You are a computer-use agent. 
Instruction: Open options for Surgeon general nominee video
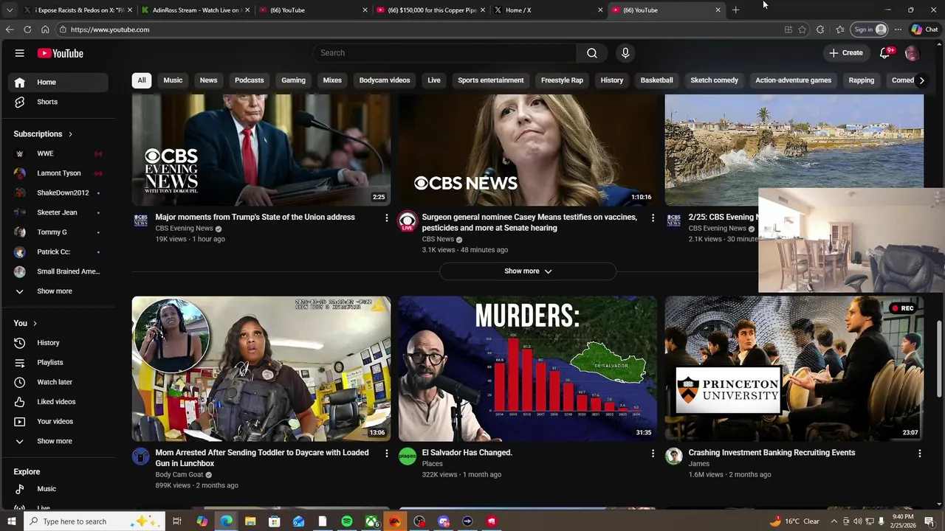point(653,218)
